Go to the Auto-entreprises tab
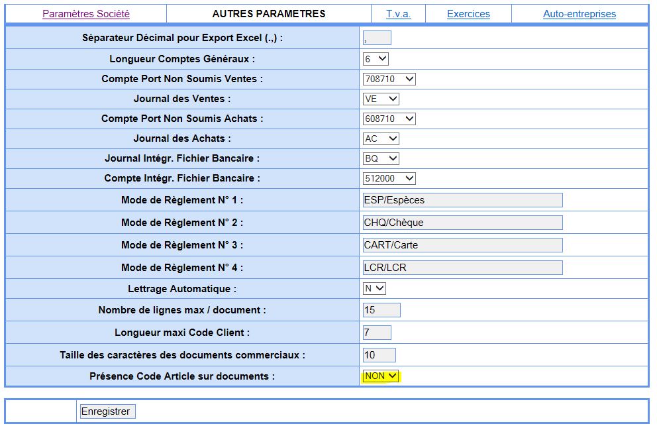657x426 pixels. click(580, 14)
